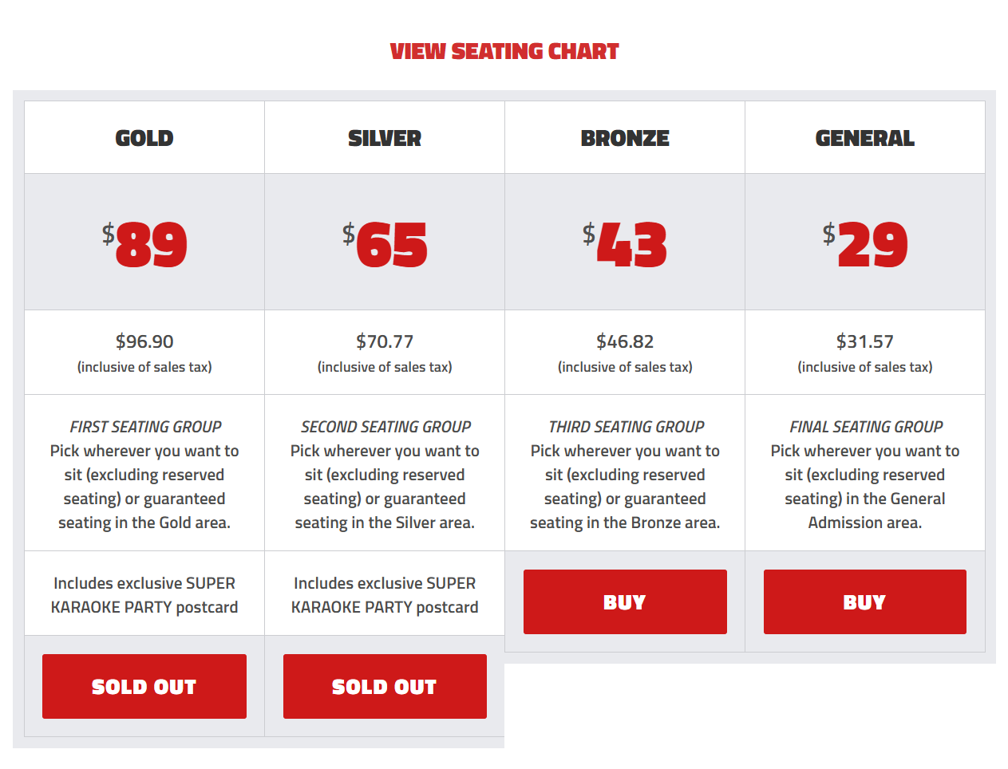
Task: Click the $70.77 tax-inclusive price
Action: tap(385, 341)
